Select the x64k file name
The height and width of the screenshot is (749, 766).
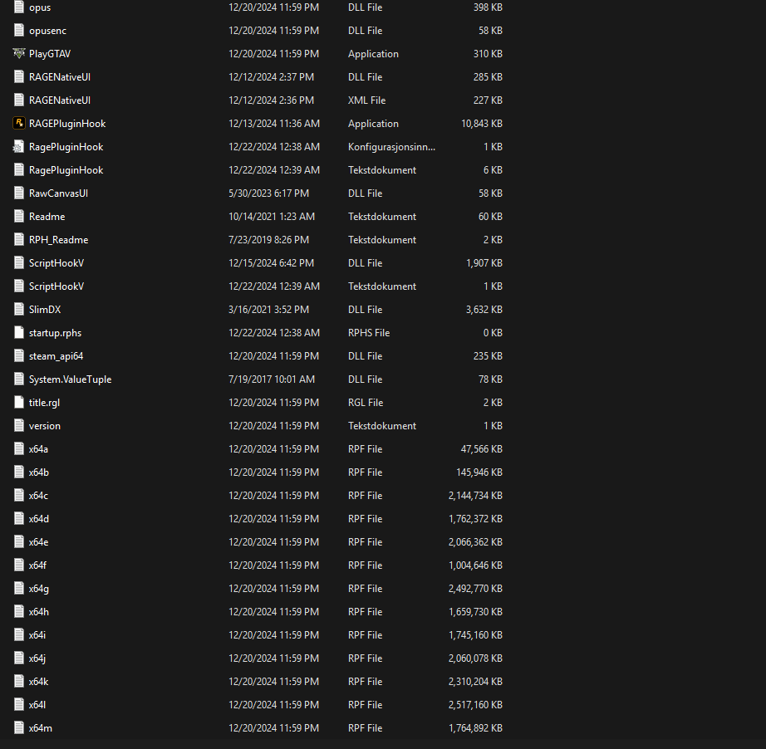click(38, 682)
